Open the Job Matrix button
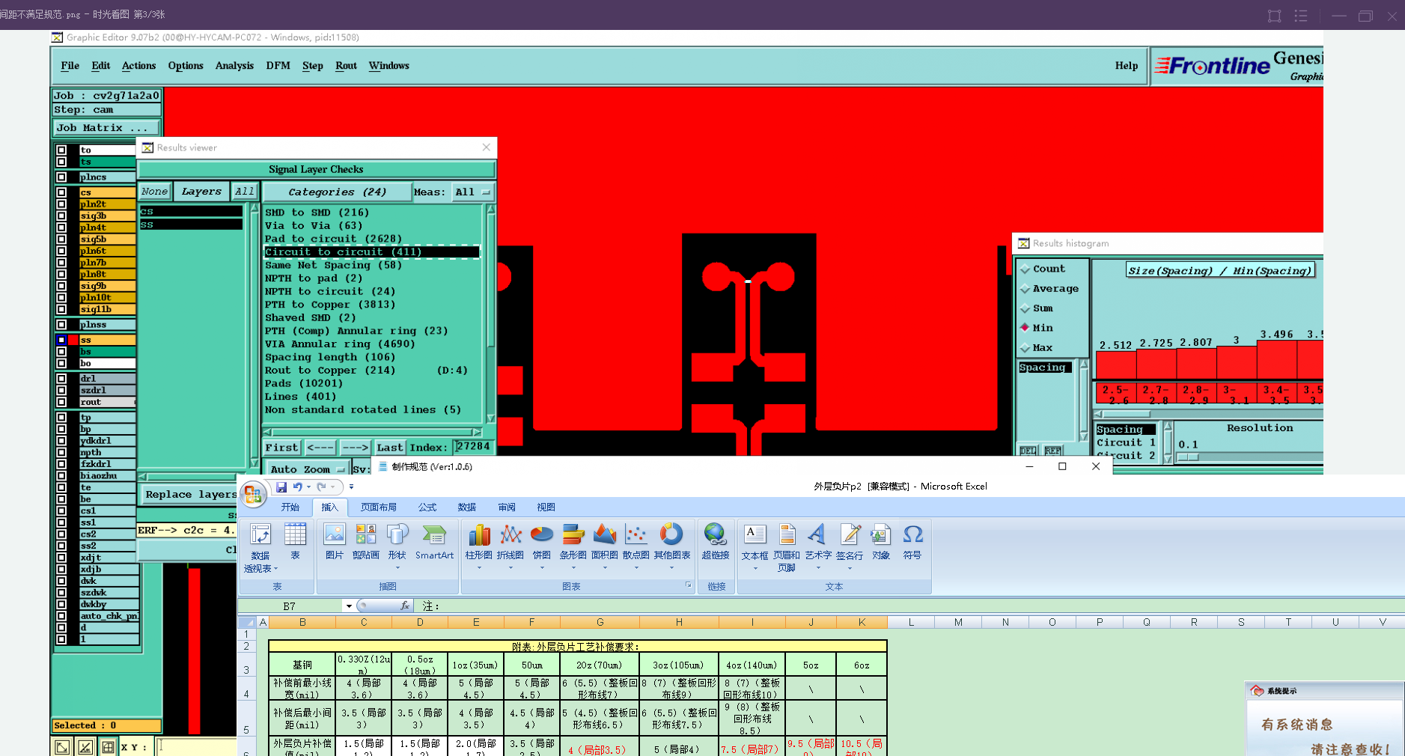Viewport: 1405px width, 756px height. click(106, 128)
